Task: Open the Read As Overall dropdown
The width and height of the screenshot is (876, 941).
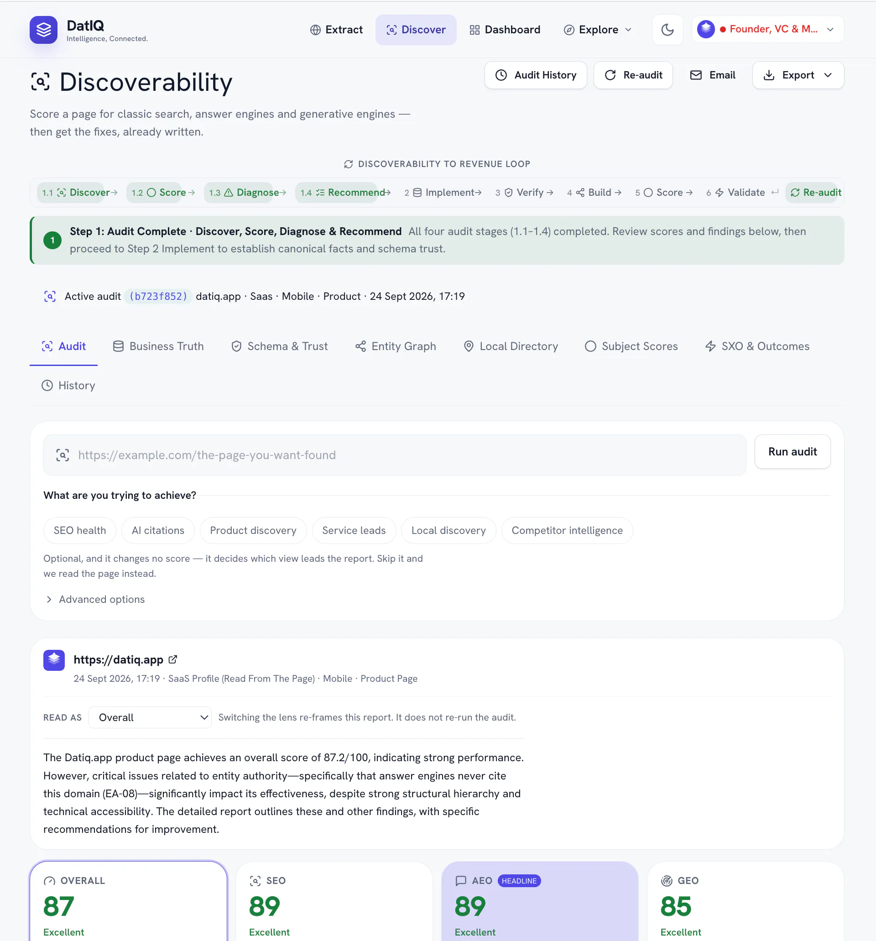Action: pyautogui.click(x=150, y=717)
